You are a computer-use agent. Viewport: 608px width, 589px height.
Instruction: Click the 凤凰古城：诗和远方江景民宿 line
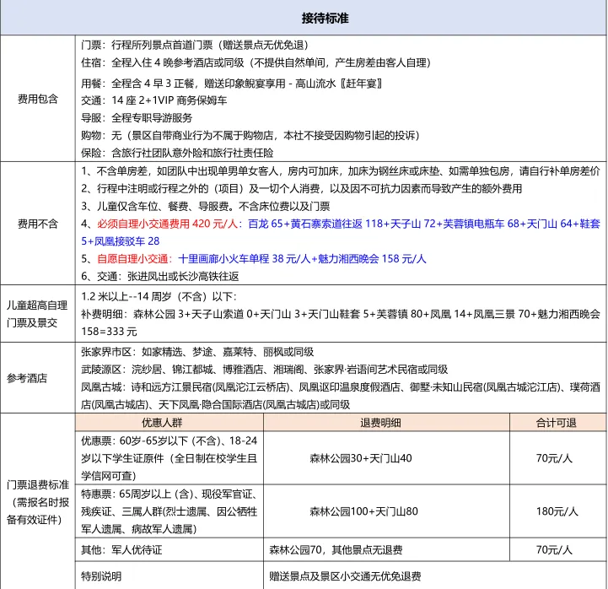(x=341, y=387)
